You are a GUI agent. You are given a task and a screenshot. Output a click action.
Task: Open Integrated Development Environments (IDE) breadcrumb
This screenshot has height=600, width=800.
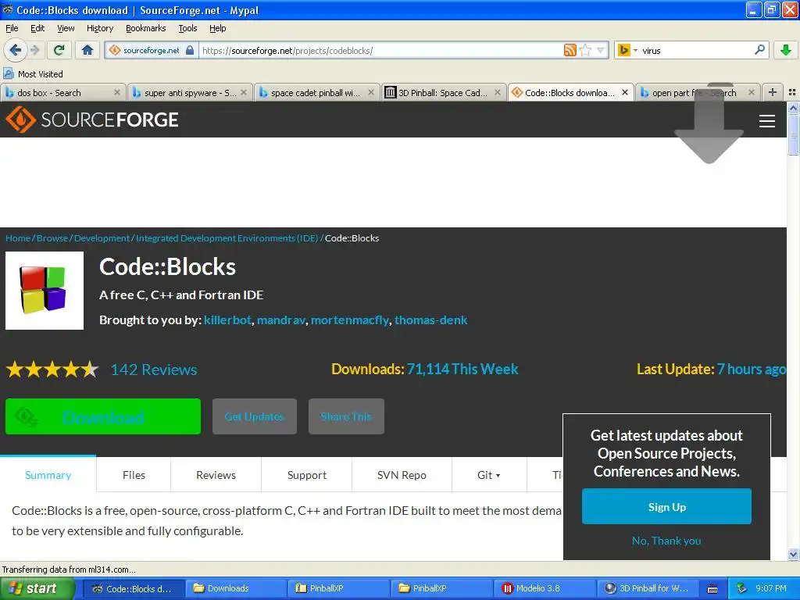tap(227, 238)
